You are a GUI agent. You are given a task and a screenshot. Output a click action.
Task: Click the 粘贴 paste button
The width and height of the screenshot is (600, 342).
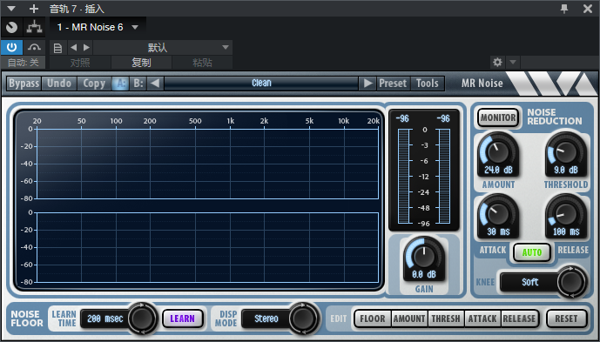point(202,63)
